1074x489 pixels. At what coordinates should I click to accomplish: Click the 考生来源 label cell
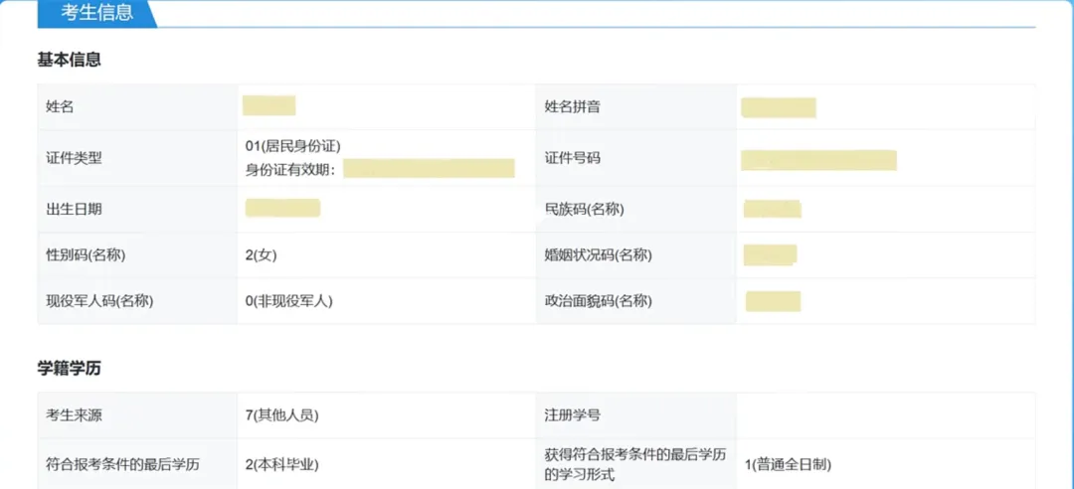coord(137,415)
